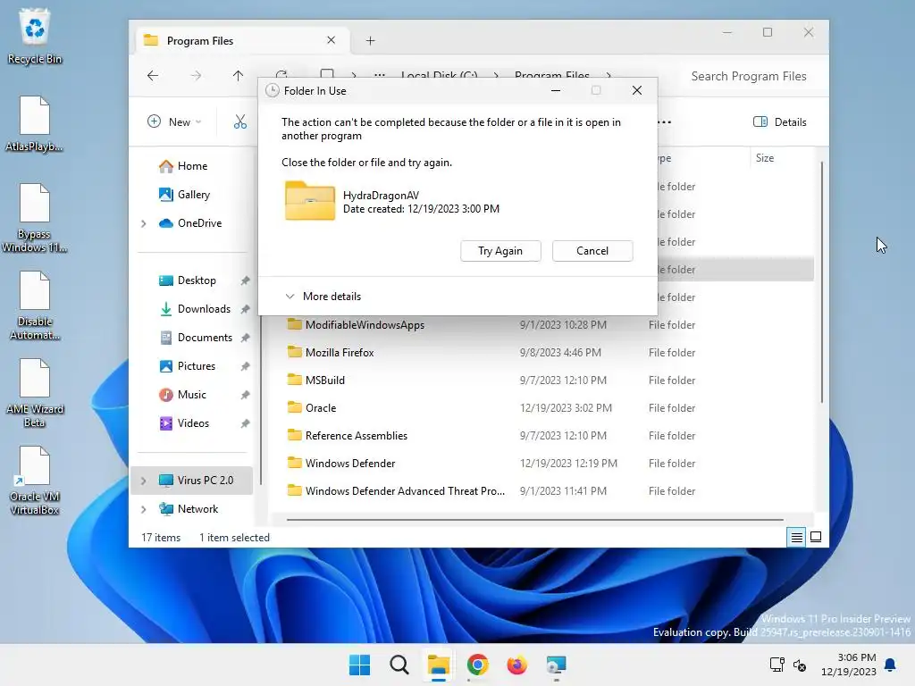Minimize the Folder In Use dialog
Screen dimensions: 915x686
(556, 90)
